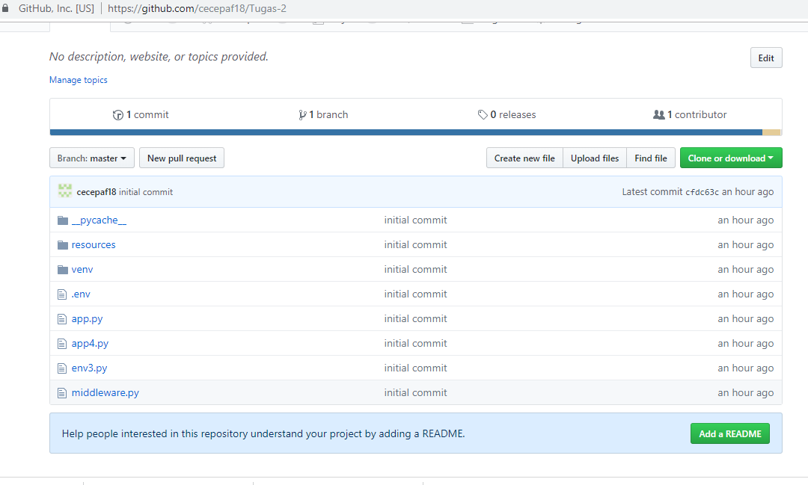Viewport: 808px width, 485px height.
Task: Click initial commit message in app.py row
Action: (415, 319)
